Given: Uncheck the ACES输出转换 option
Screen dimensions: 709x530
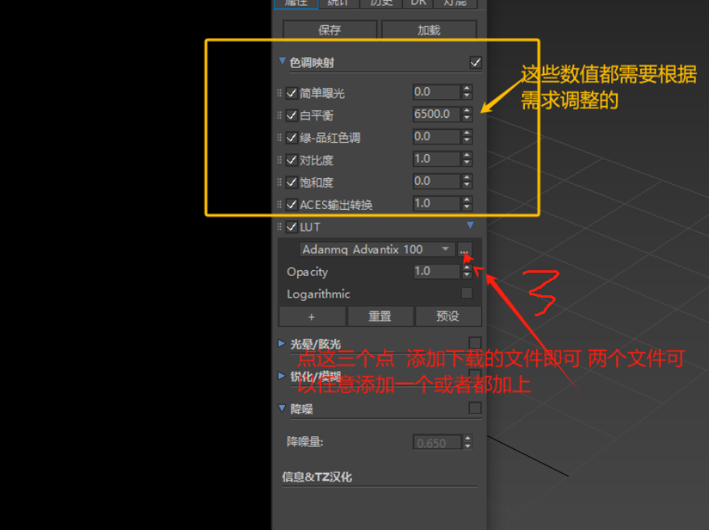Looking at the screenshot, I should [292, 205].
